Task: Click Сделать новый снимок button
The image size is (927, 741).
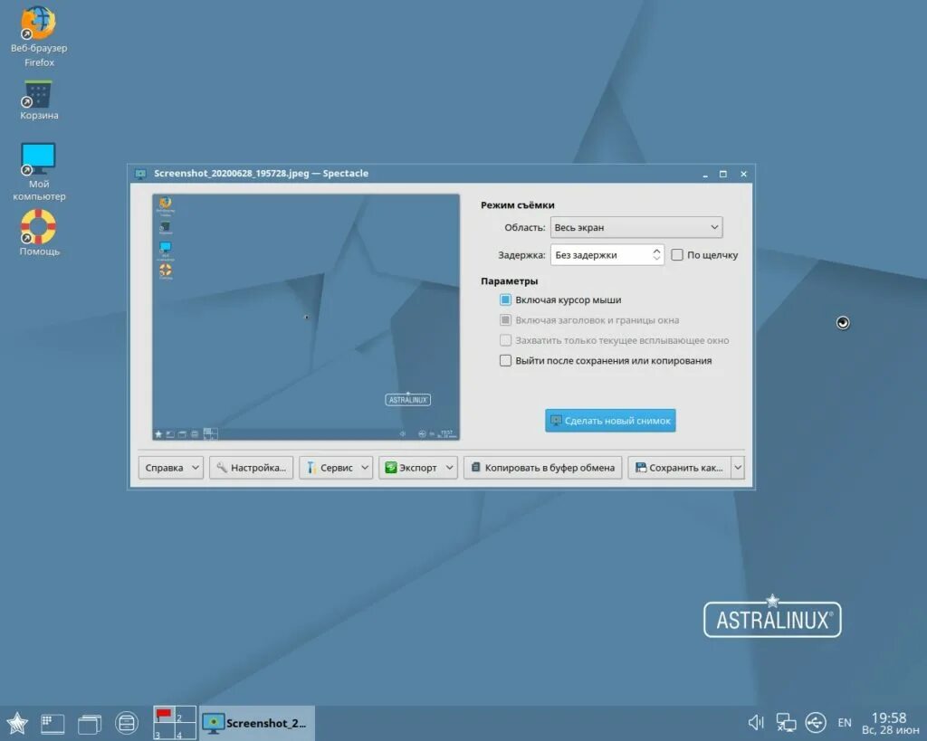Action: click(610, 421)
